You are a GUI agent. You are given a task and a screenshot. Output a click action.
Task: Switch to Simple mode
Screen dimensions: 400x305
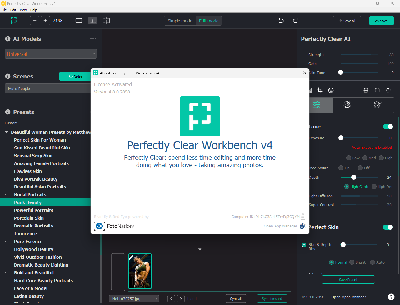pos(180,21)
